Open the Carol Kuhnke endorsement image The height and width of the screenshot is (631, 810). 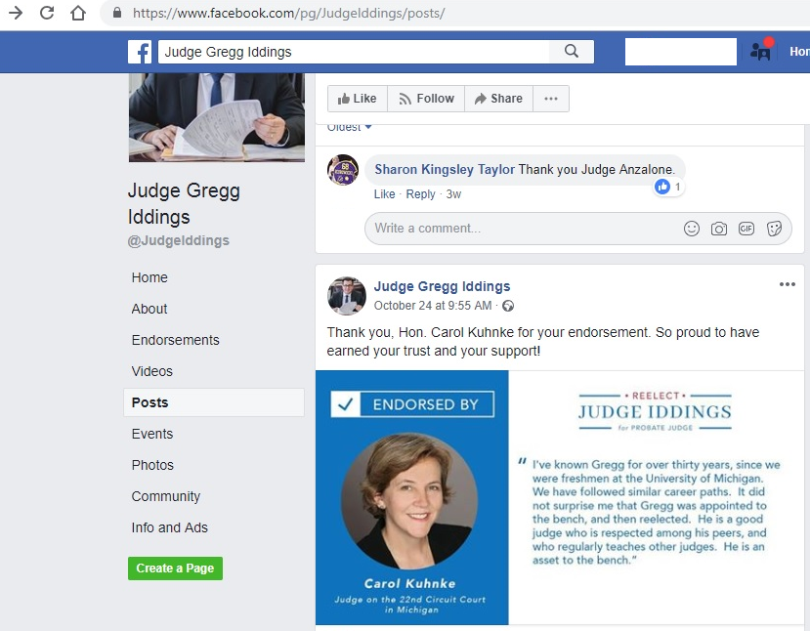pos(560,497)
